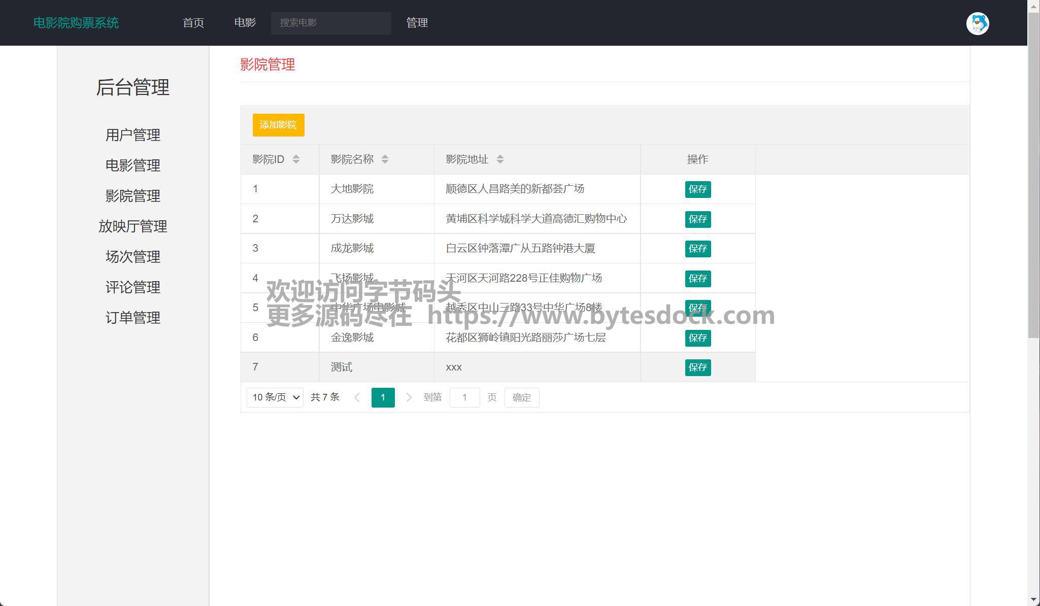Open 电影 in the top navigation

(x=245, y=23)
